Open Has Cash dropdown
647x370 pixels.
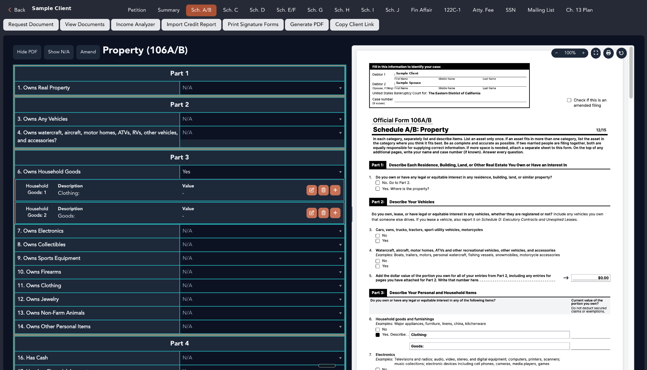pos(262,358)
